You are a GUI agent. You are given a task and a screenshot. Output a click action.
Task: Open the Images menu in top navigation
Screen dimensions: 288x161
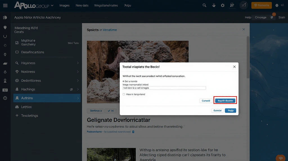coord(64,5)
